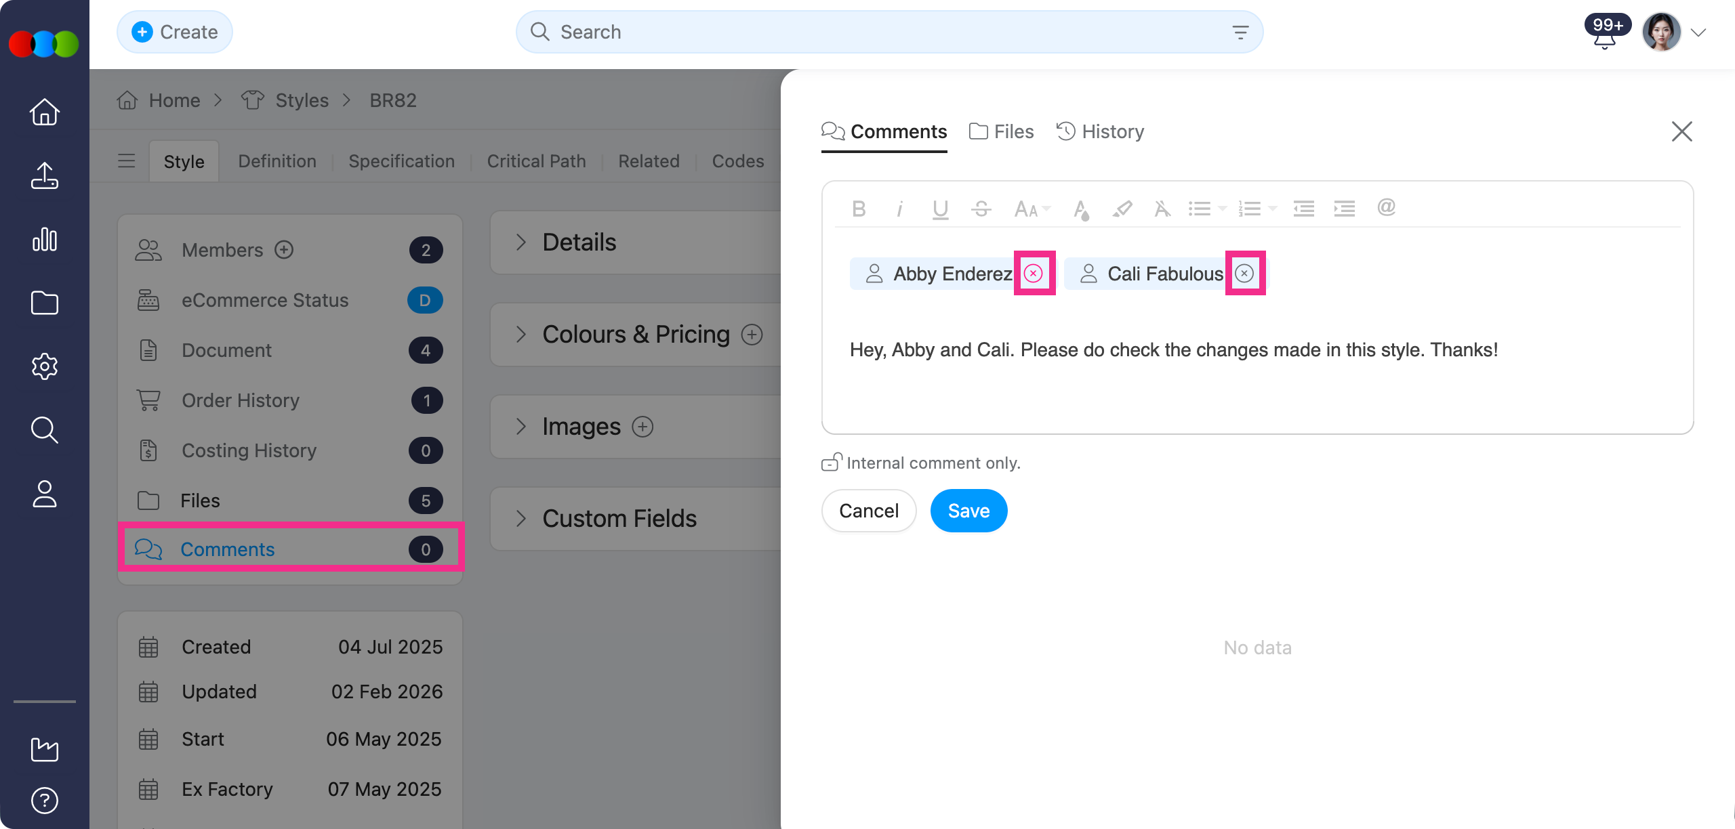This screenshot has width=1735, height=829.
Task: Apply underline formatting to text
Action: (940, 209)
